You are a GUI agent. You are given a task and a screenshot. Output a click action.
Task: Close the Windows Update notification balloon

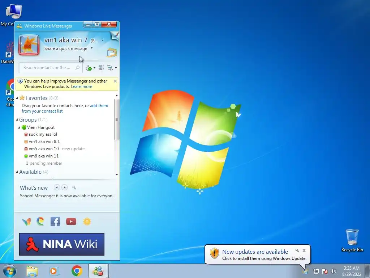tap(304, 250)
